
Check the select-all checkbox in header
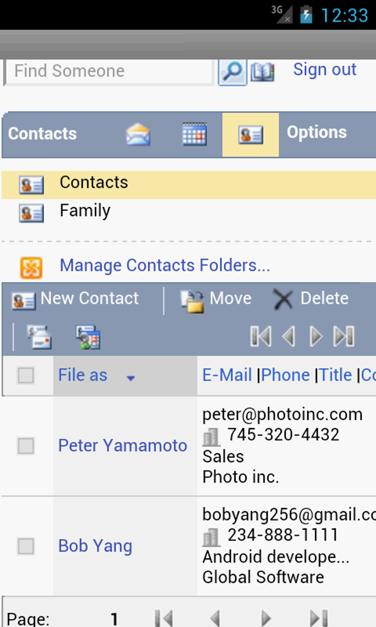[x=26, y=375]
